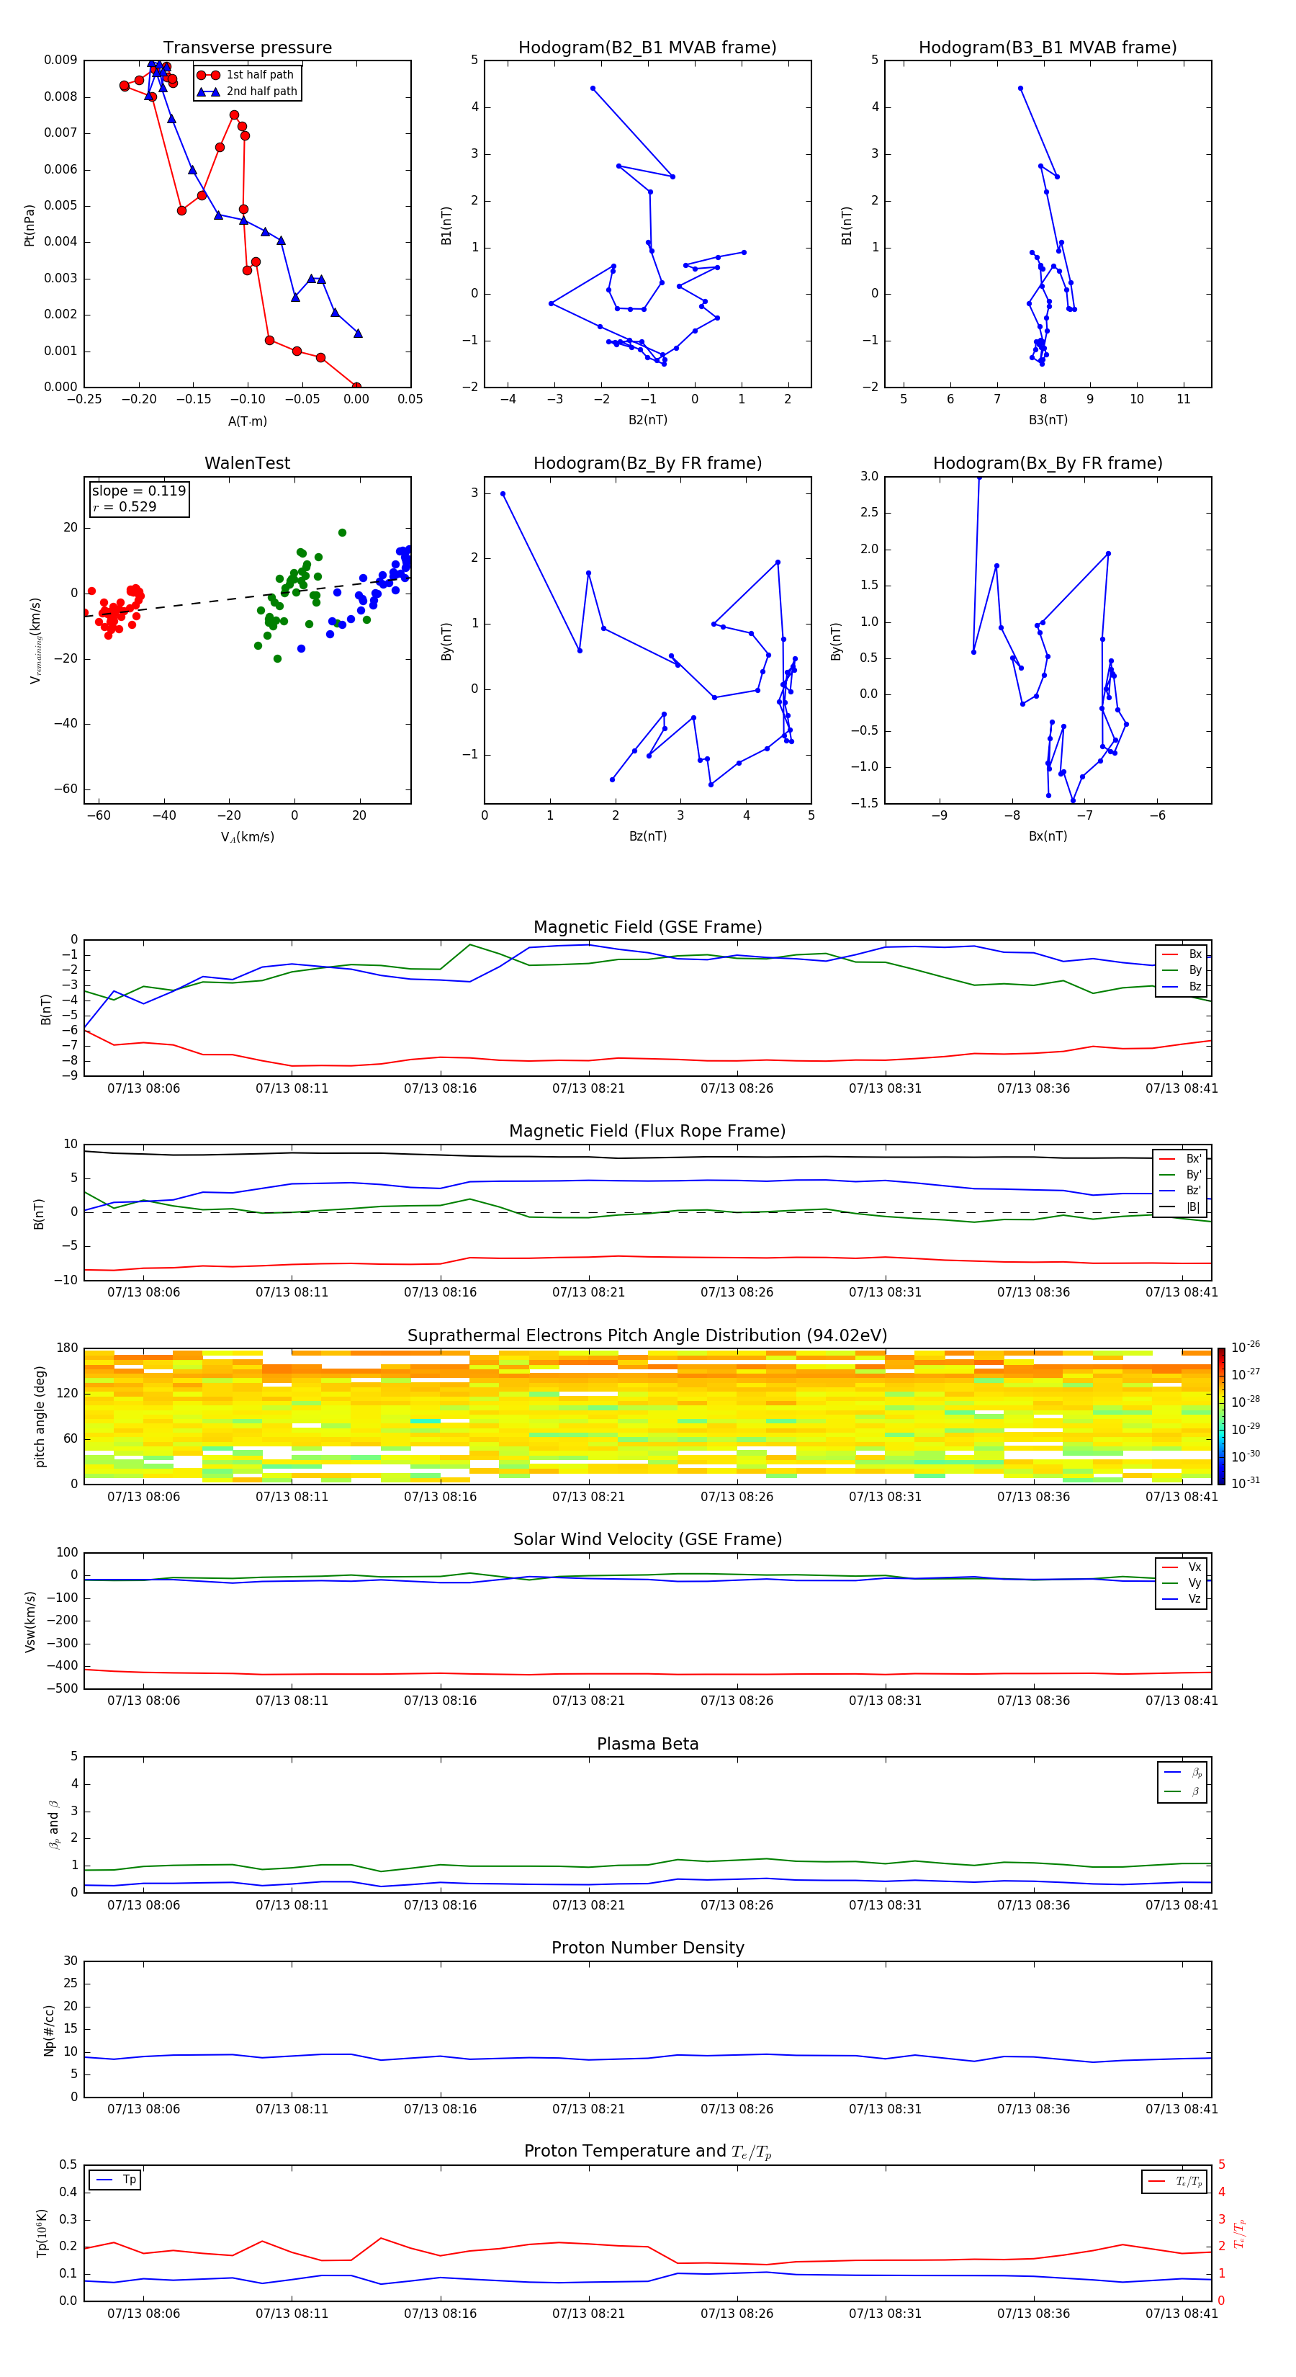Click the 'Bx(nT)' axis label

tap(1048, 836)
